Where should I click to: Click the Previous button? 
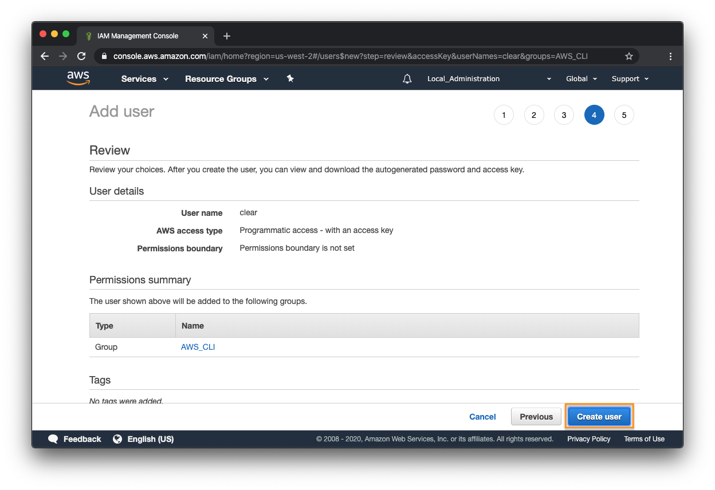click(536, 417)
